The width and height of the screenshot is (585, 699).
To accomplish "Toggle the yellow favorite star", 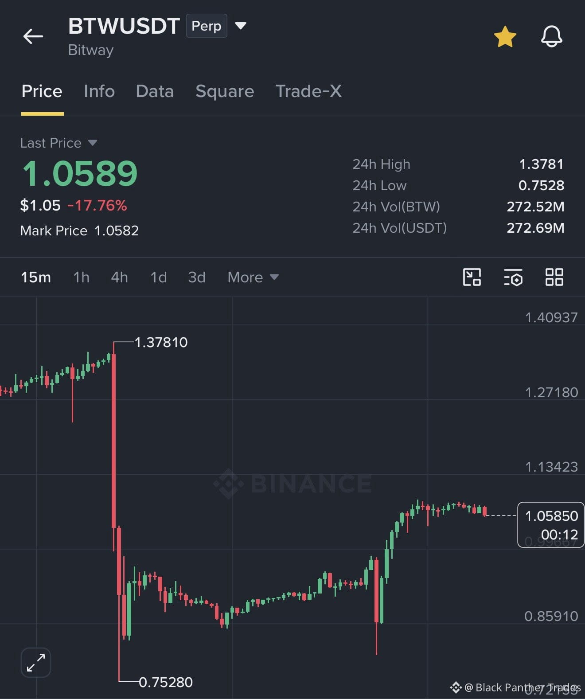I will [x=505, y=36].
